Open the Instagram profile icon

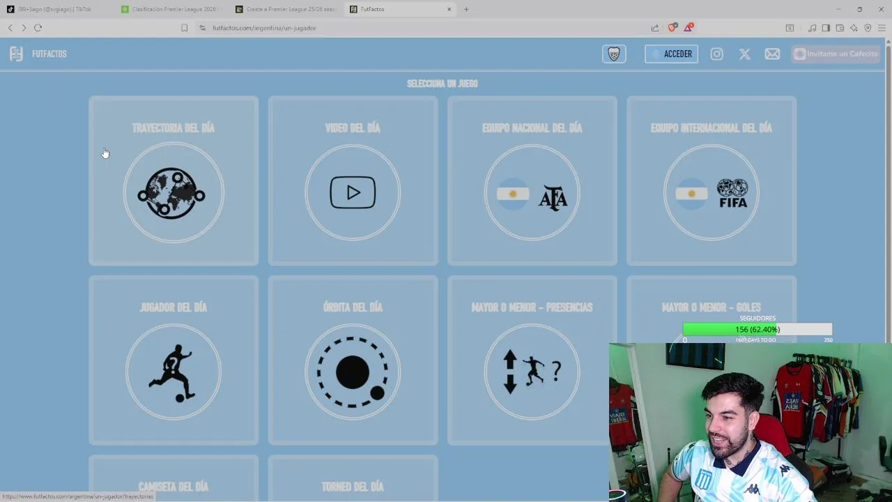click(716, 54)
